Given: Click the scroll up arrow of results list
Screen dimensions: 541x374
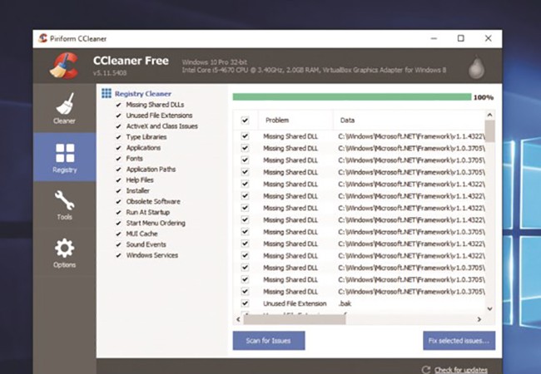Looking at the screenshot, I should pos(489,115).
